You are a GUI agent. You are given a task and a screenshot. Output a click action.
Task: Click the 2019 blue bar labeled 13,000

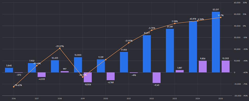(78, 65)
